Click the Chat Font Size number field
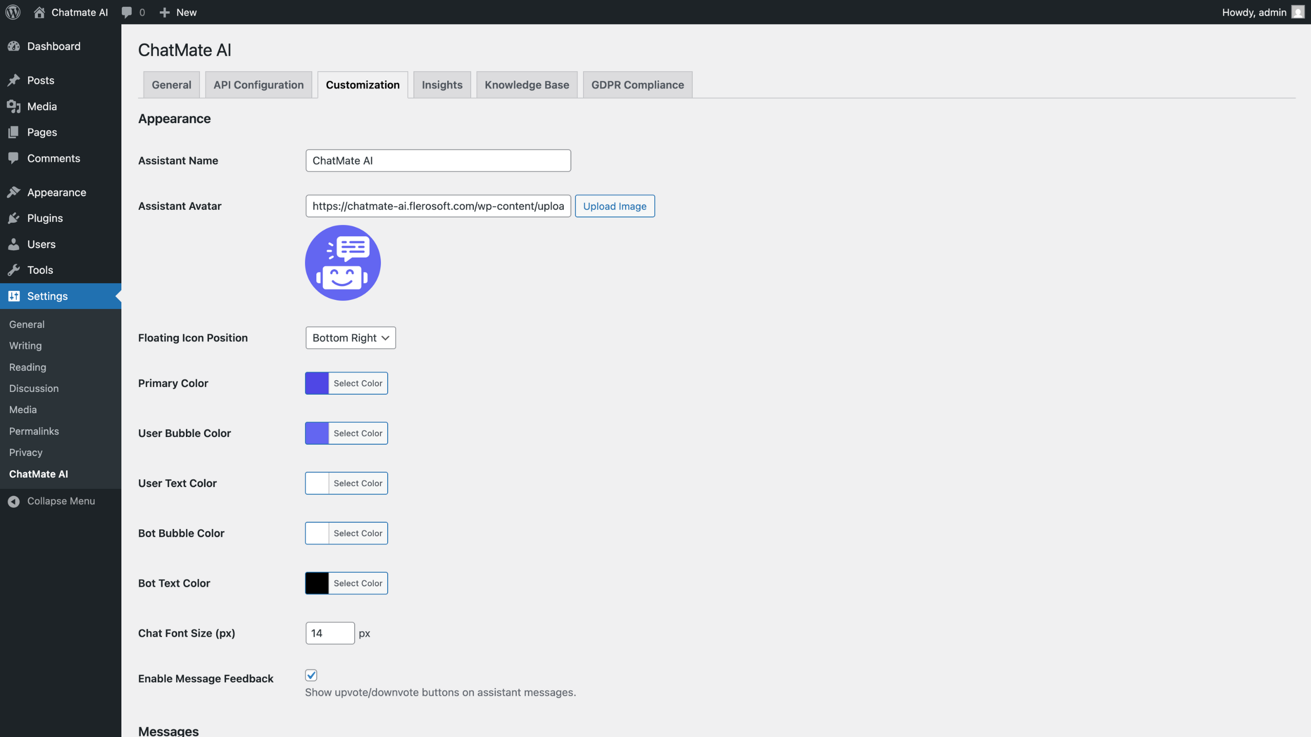1311x737 pixels. click(329, 633)
